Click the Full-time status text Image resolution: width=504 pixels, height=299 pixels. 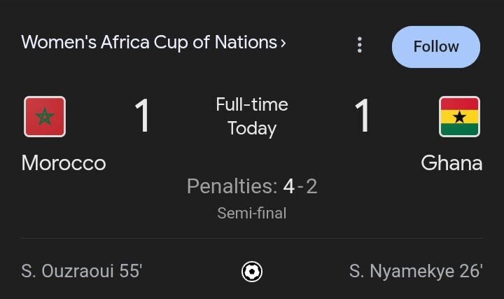pos(252,104)
